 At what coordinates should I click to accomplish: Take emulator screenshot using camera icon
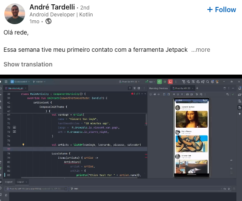(x=187, y=94)
